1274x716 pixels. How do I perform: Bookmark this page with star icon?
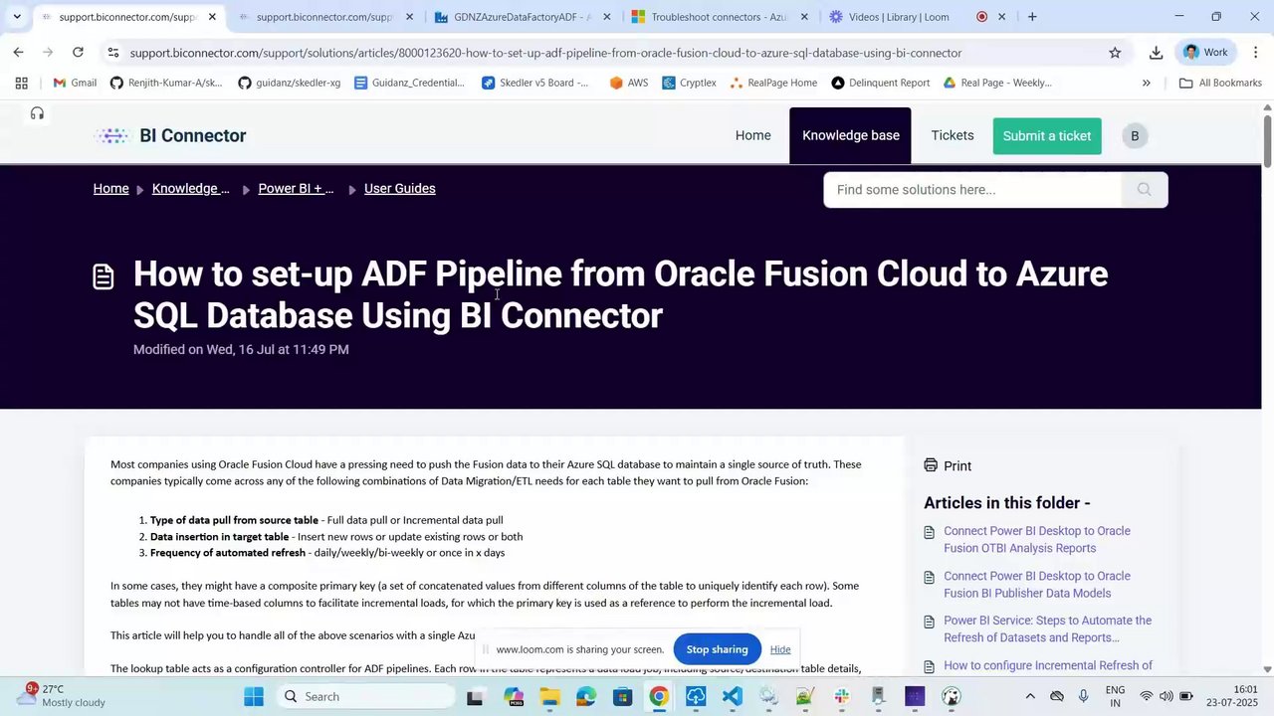tap(1115, 53)
